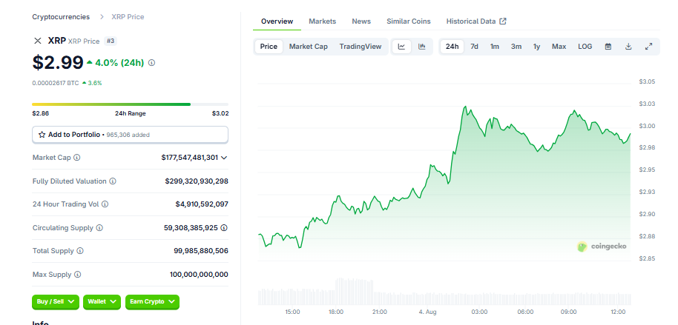The image size is (678, 325).
Task: Click the 0.00002617 BTC value
Action: [x=56, y=83]
